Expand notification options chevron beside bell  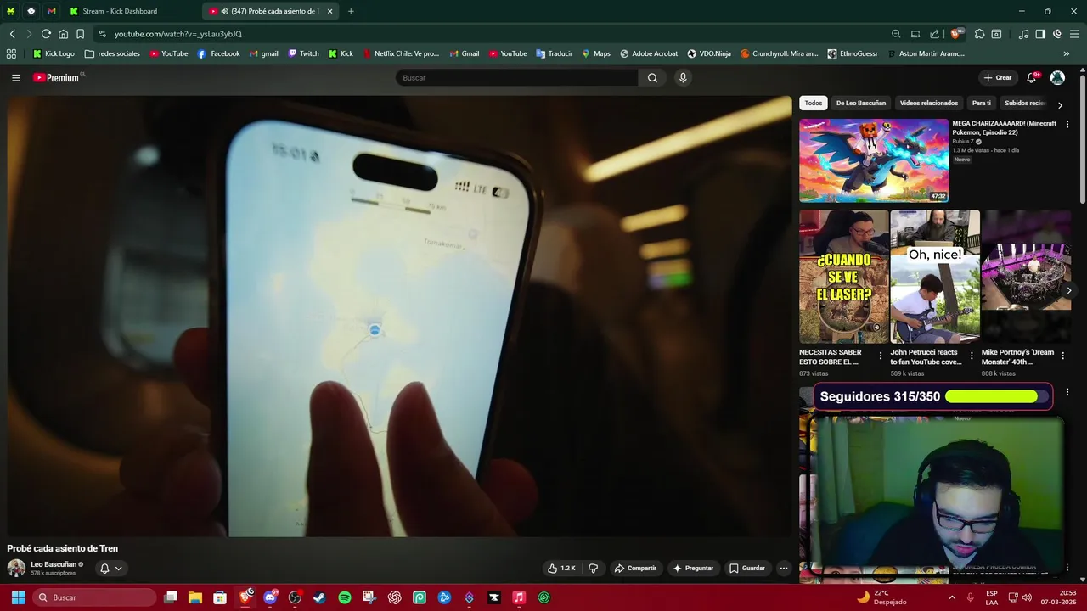[x=119, y=569]
